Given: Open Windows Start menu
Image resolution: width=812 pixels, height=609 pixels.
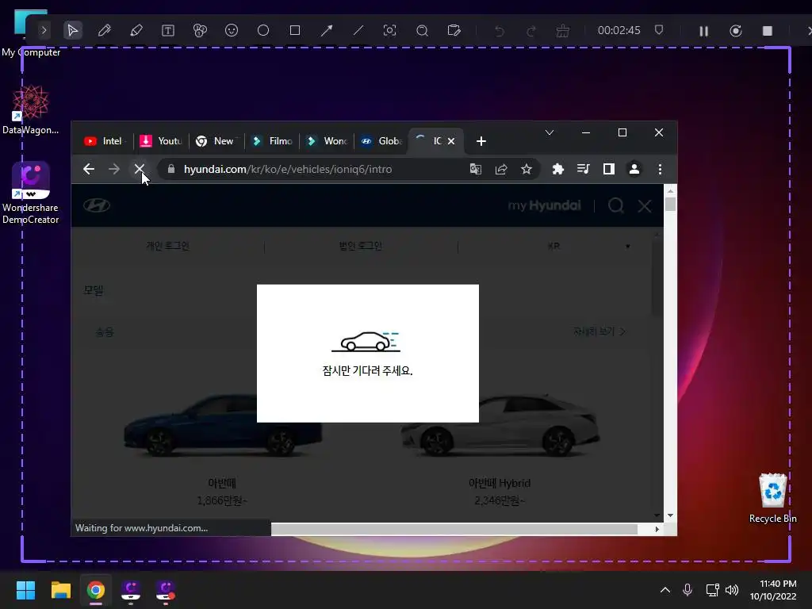Looking at the screenshot, I should (25, 590).
